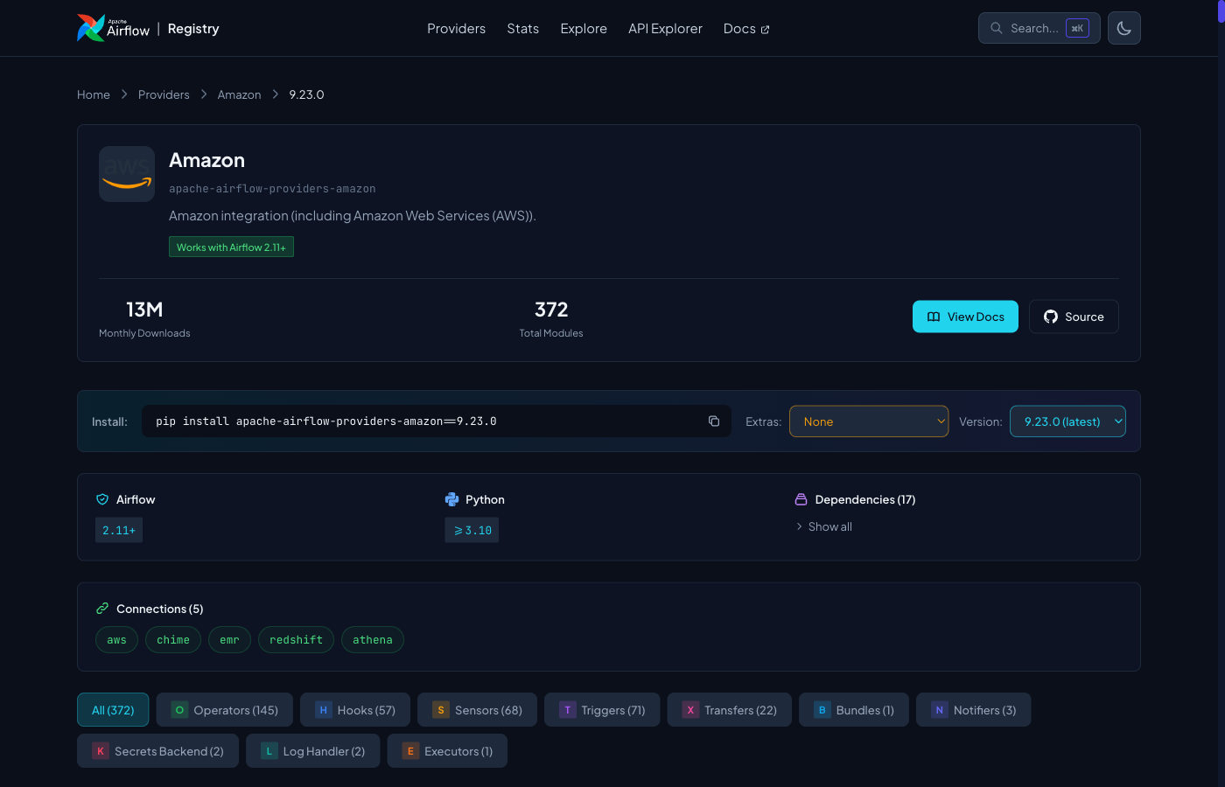The image size is (1225, 787).
Task: Click the Providers breadcrumb link
Action: point(164,94)
